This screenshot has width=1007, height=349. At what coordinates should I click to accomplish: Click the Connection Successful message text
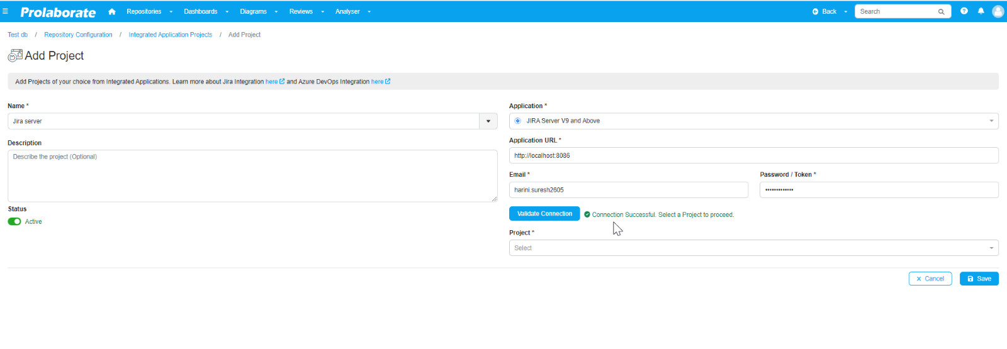click(663, 214)
